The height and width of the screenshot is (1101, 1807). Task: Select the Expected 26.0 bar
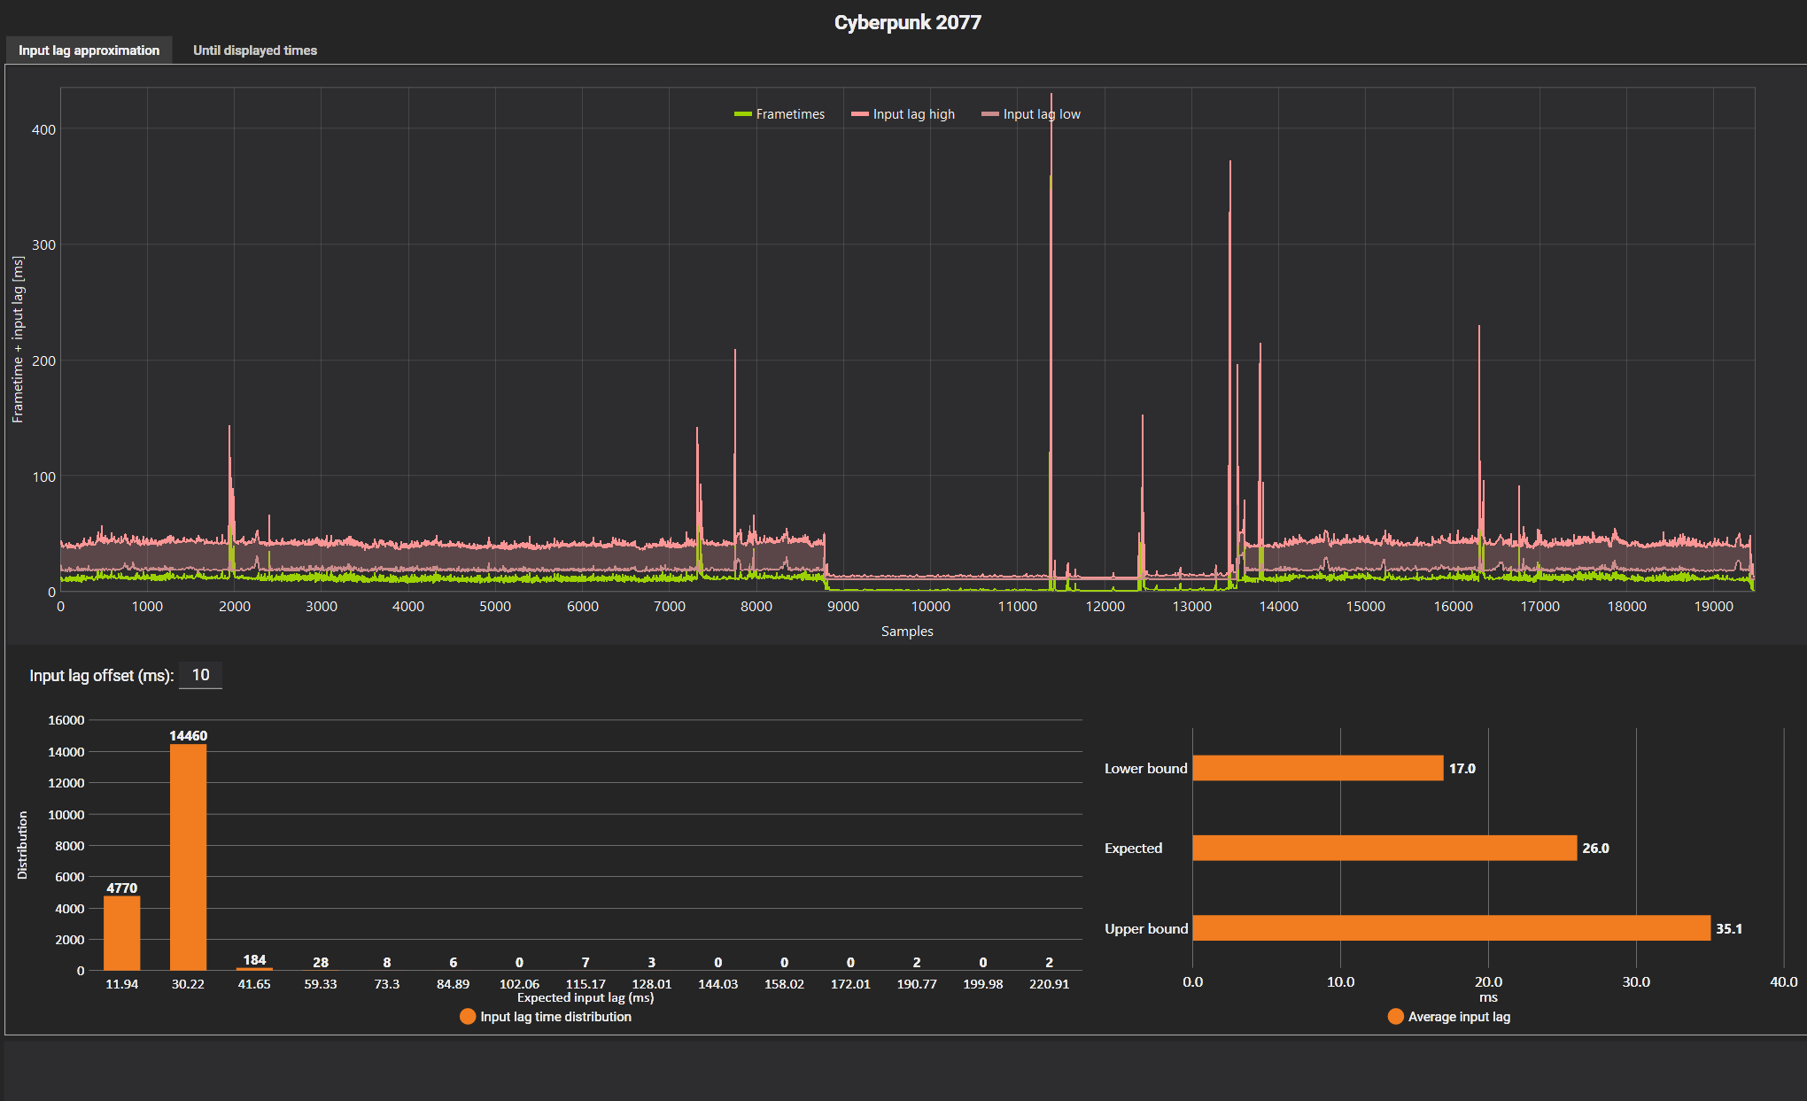point(1384,848)
